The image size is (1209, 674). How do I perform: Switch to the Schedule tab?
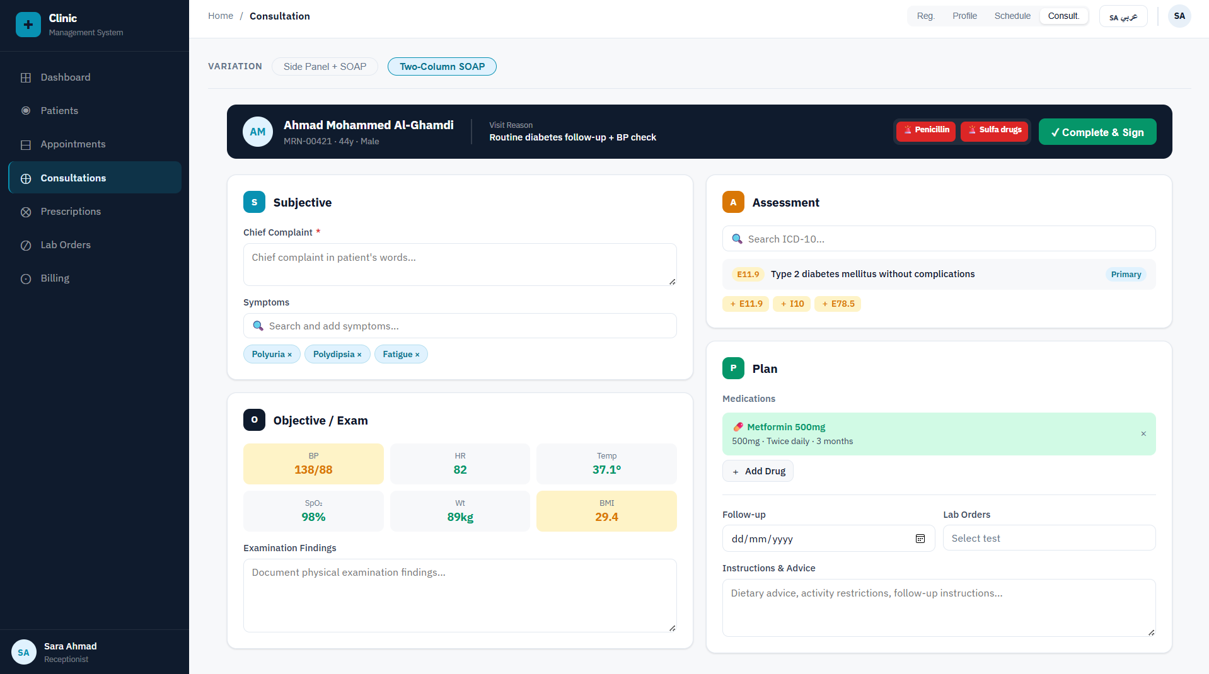[x=1012, y=16]
